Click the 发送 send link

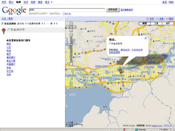[161, 19]
